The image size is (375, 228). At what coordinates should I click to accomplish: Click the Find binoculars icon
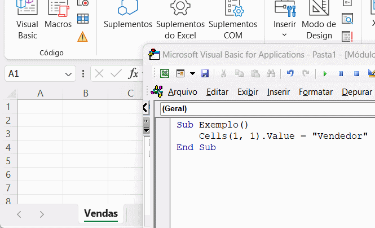click(271, 73)
